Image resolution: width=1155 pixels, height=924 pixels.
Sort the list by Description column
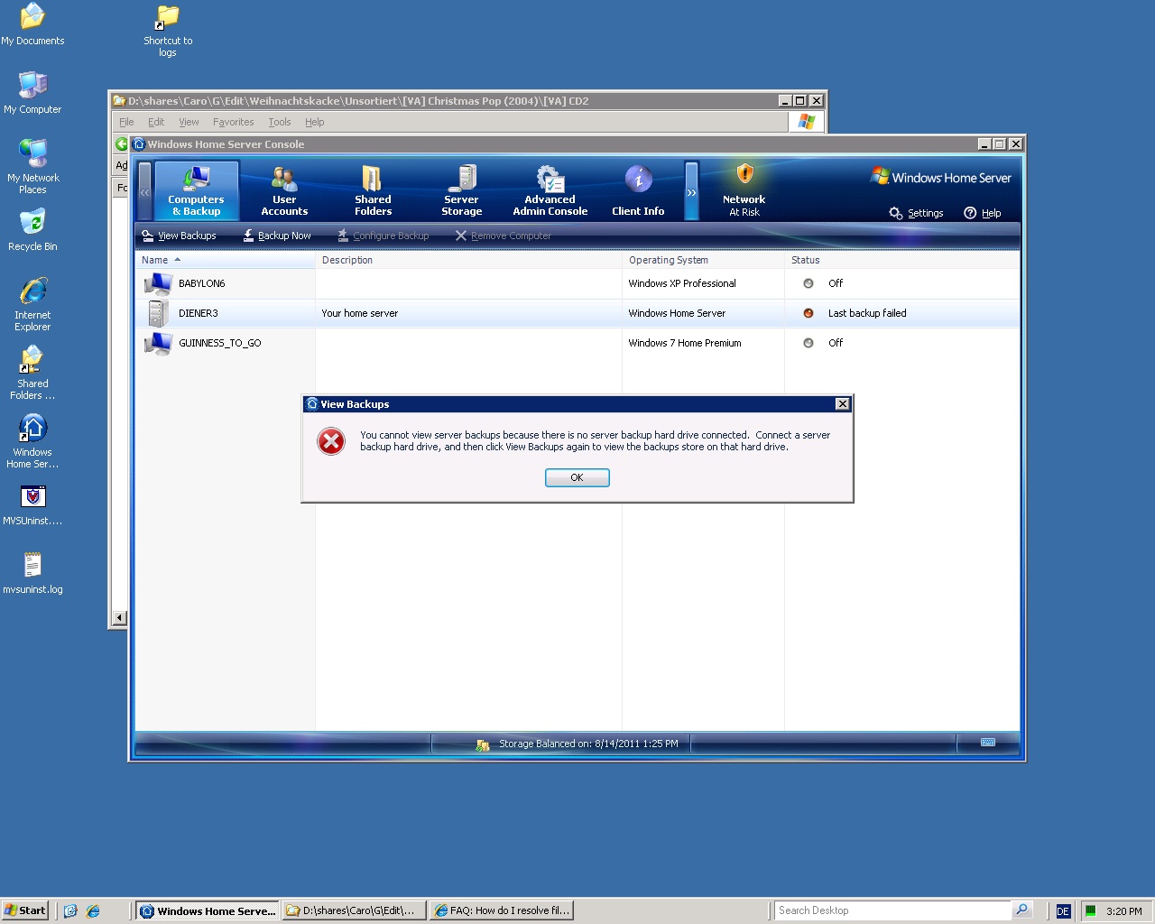(468, 260)
